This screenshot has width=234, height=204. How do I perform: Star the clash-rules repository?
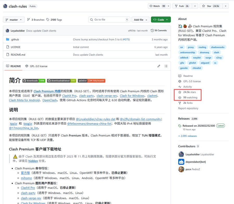point(211,6)
